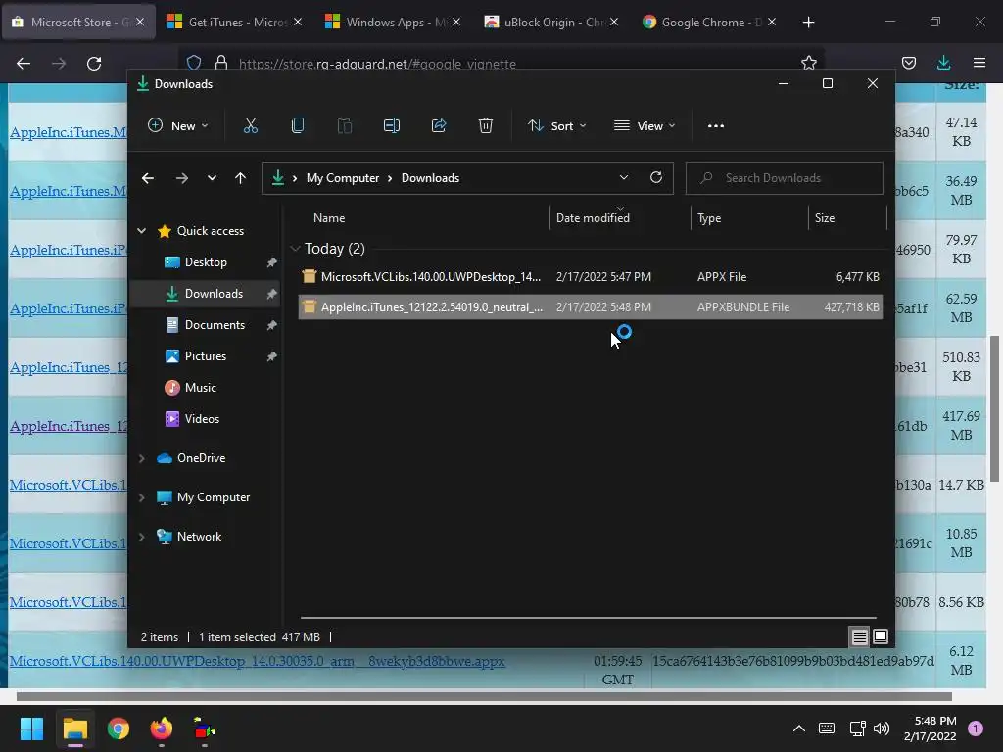This screenshot has width=1003, height=752.
Task: Expand address bar history dropdown
Action: point(624,178)
